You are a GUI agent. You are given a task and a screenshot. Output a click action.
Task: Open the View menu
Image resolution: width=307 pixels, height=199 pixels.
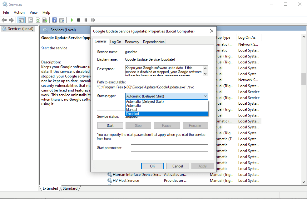(x=33, y=12)
